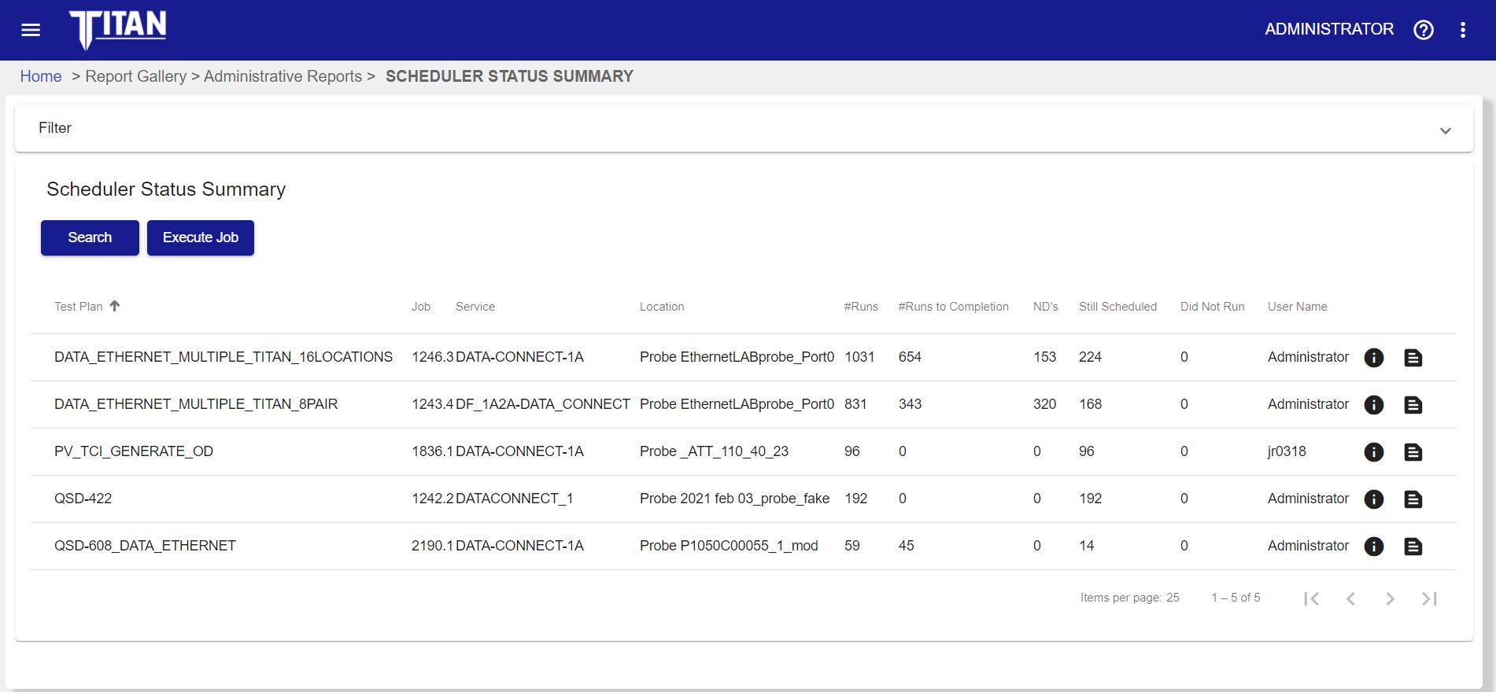Click ND's value 320
The image size is (1496, 692).
tap(1044, 404)
